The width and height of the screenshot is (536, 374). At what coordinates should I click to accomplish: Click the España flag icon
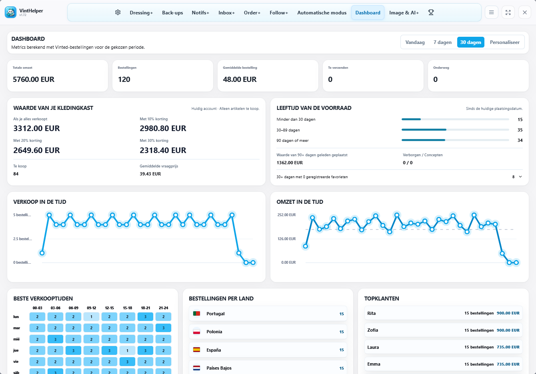pyautogui.click(x=196, y=350)
